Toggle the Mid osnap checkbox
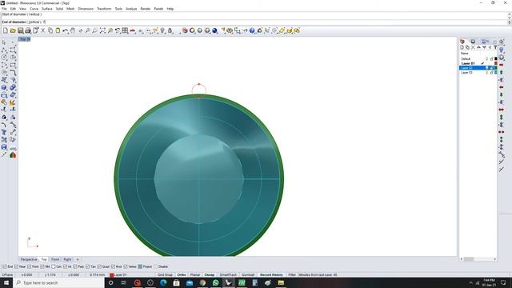Image resolution: width=512 pixels, height=288 pixels. 42,266
